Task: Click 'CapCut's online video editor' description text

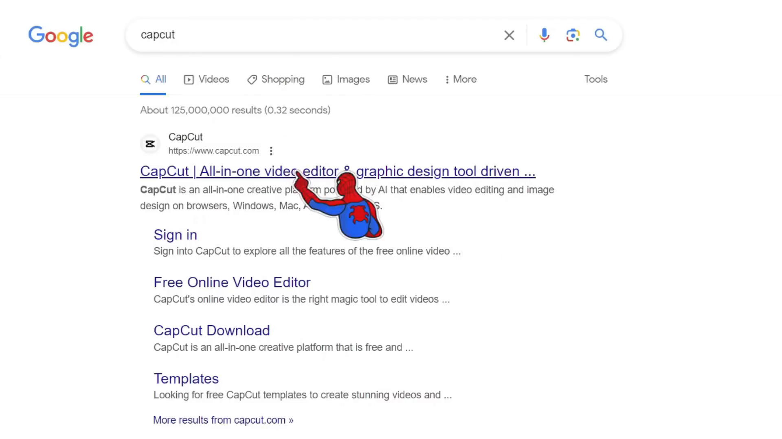Action: click(302, 299)
